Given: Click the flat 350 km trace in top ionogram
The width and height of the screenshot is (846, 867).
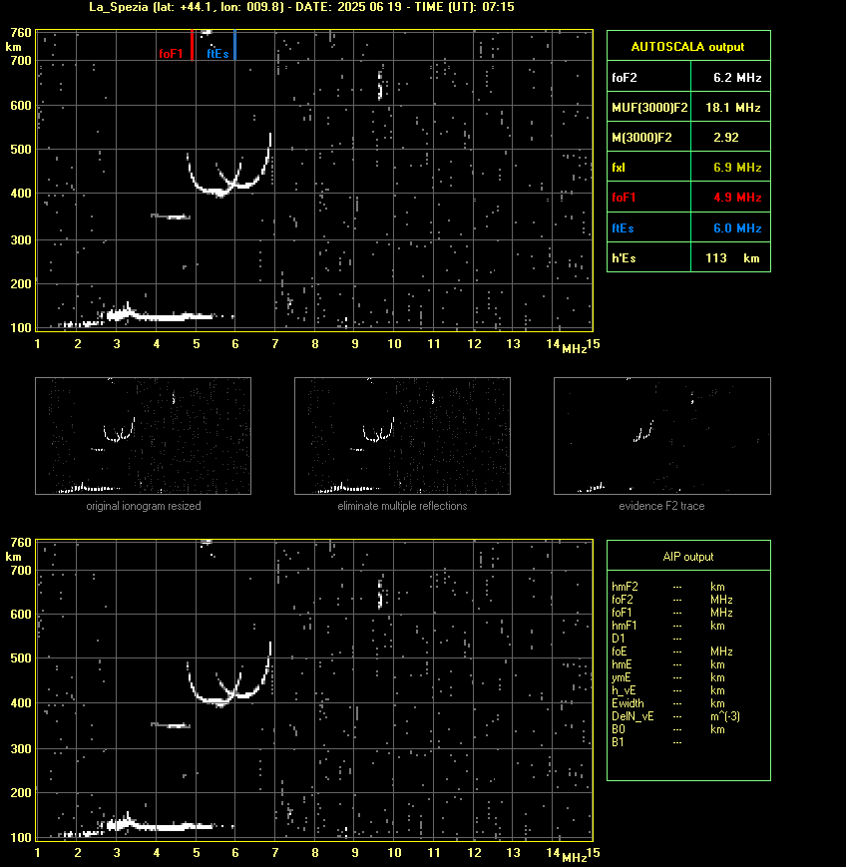Looking at the screenshot, I should click(171, 217).
